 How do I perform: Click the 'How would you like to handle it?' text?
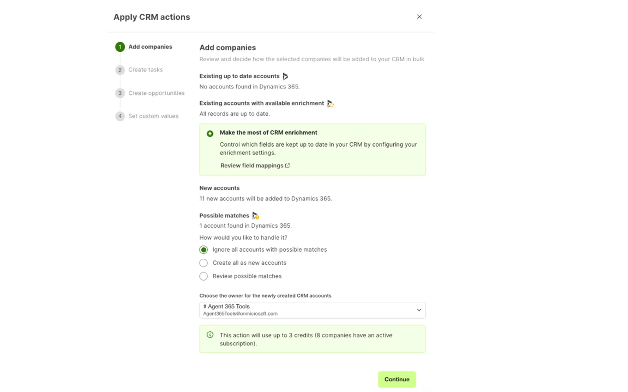click(x=243, y=238)
